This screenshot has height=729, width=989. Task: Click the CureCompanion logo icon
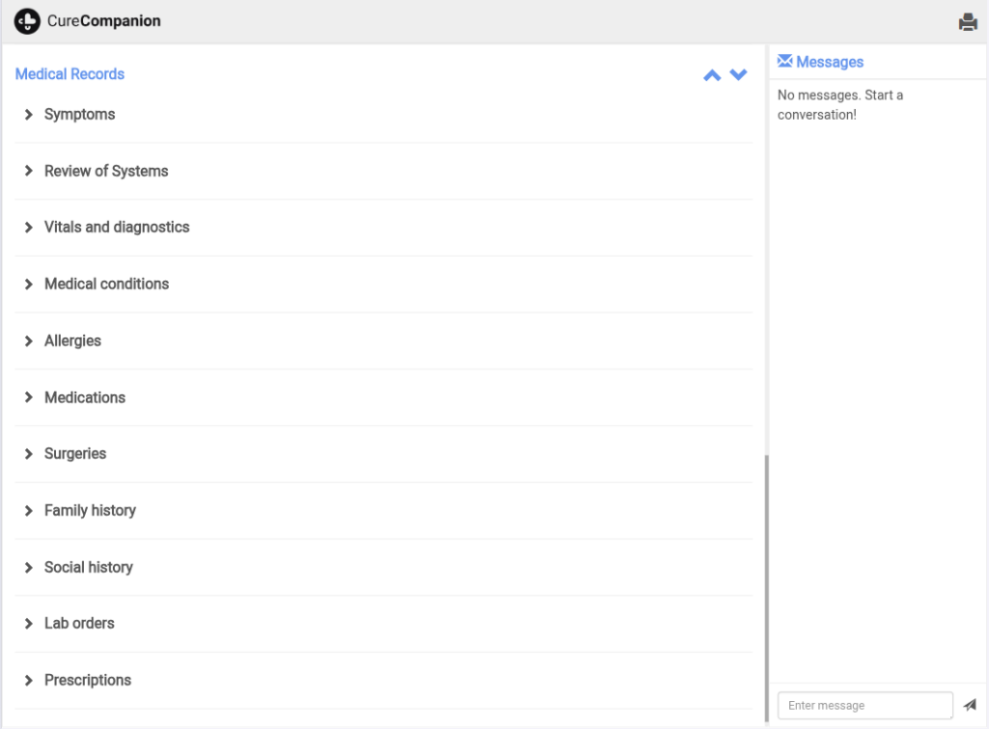coord(27,21)
